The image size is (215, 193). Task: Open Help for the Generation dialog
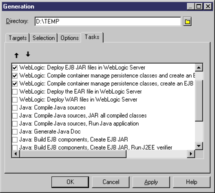tap(191, 182)
